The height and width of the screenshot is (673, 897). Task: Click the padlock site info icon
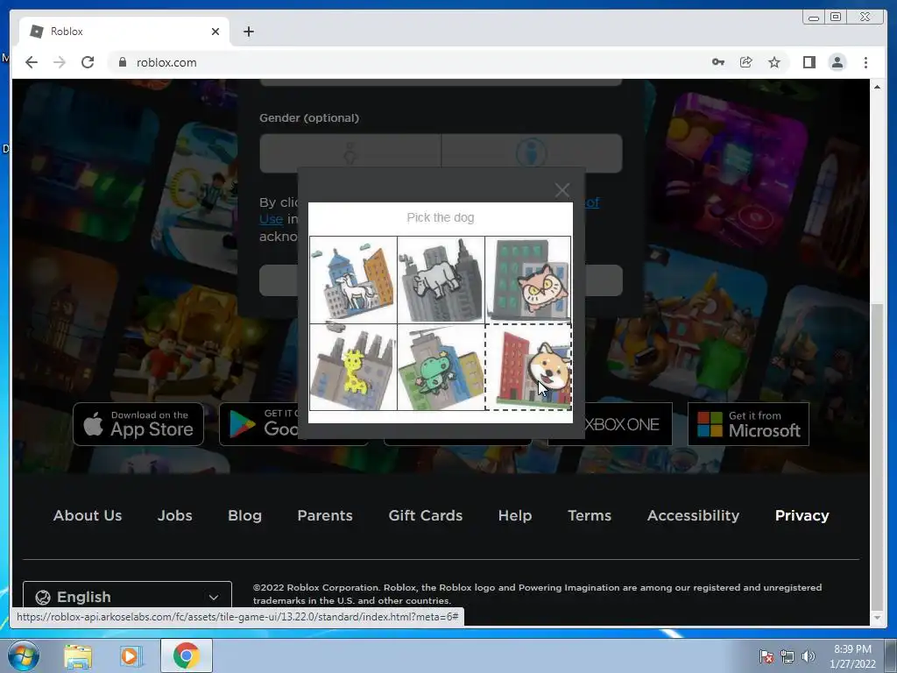[x=122, y=62]
